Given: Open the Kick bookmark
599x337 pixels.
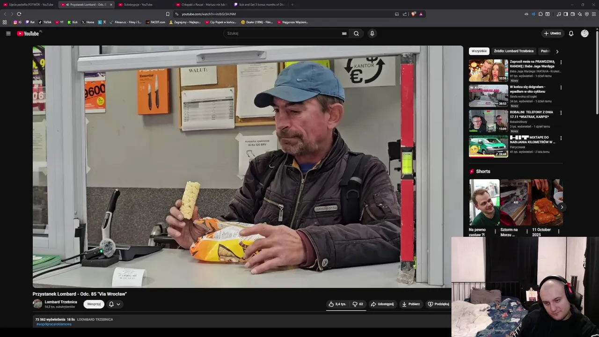Looking at the screenshot, I should (73, 22).
